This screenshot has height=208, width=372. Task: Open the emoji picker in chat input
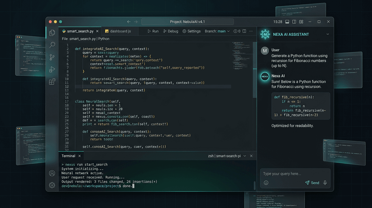pos(266,183)
